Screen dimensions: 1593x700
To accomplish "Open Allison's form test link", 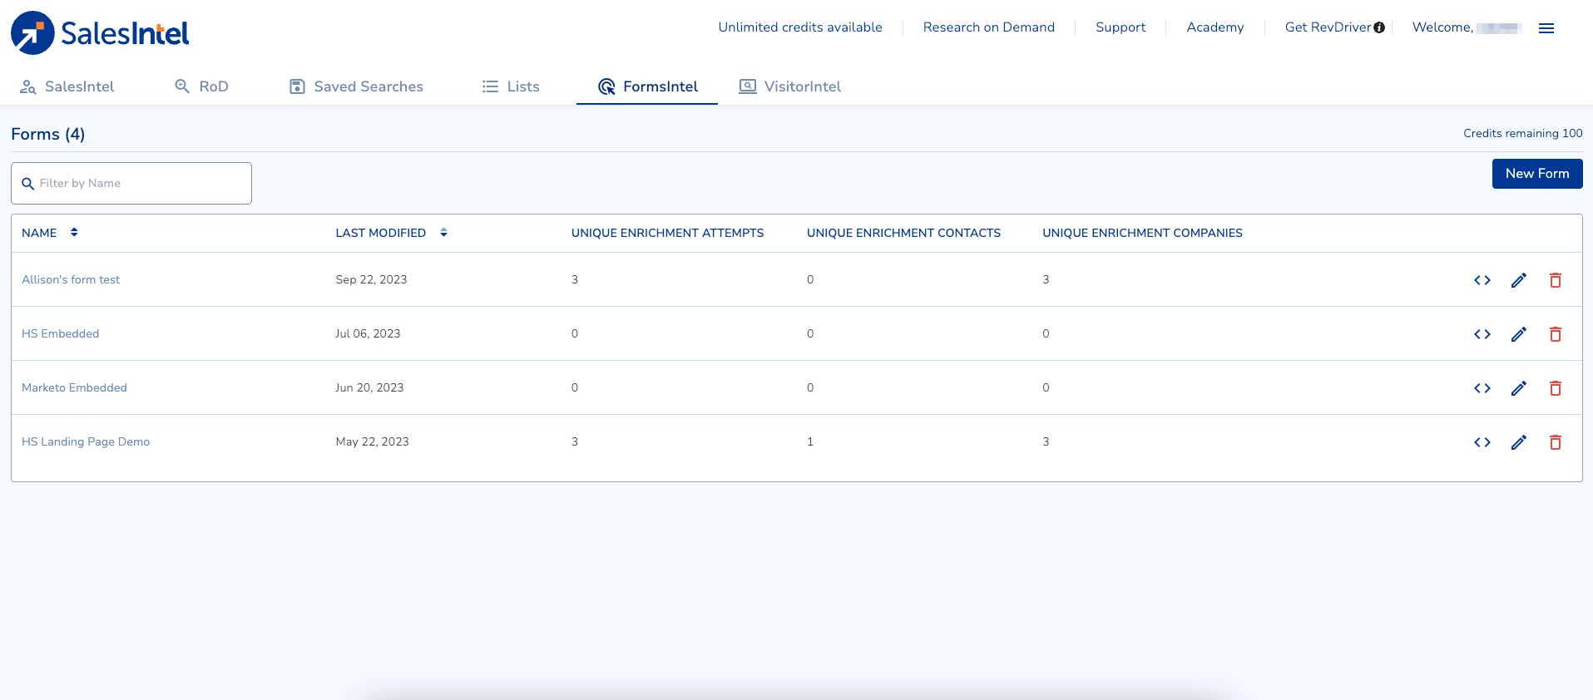I will [x=71, y=280].
